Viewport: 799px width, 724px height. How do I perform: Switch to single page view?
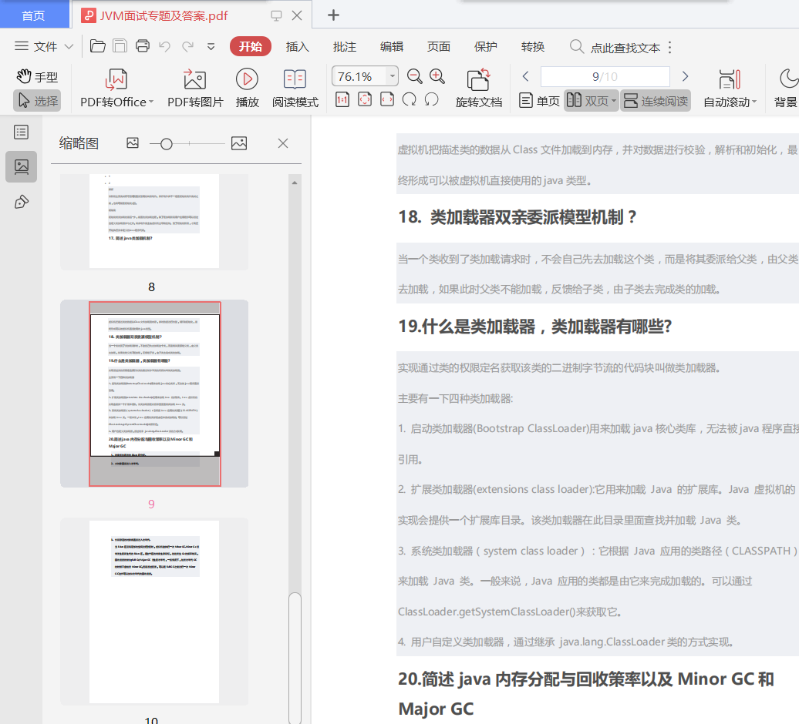point(539,101)
